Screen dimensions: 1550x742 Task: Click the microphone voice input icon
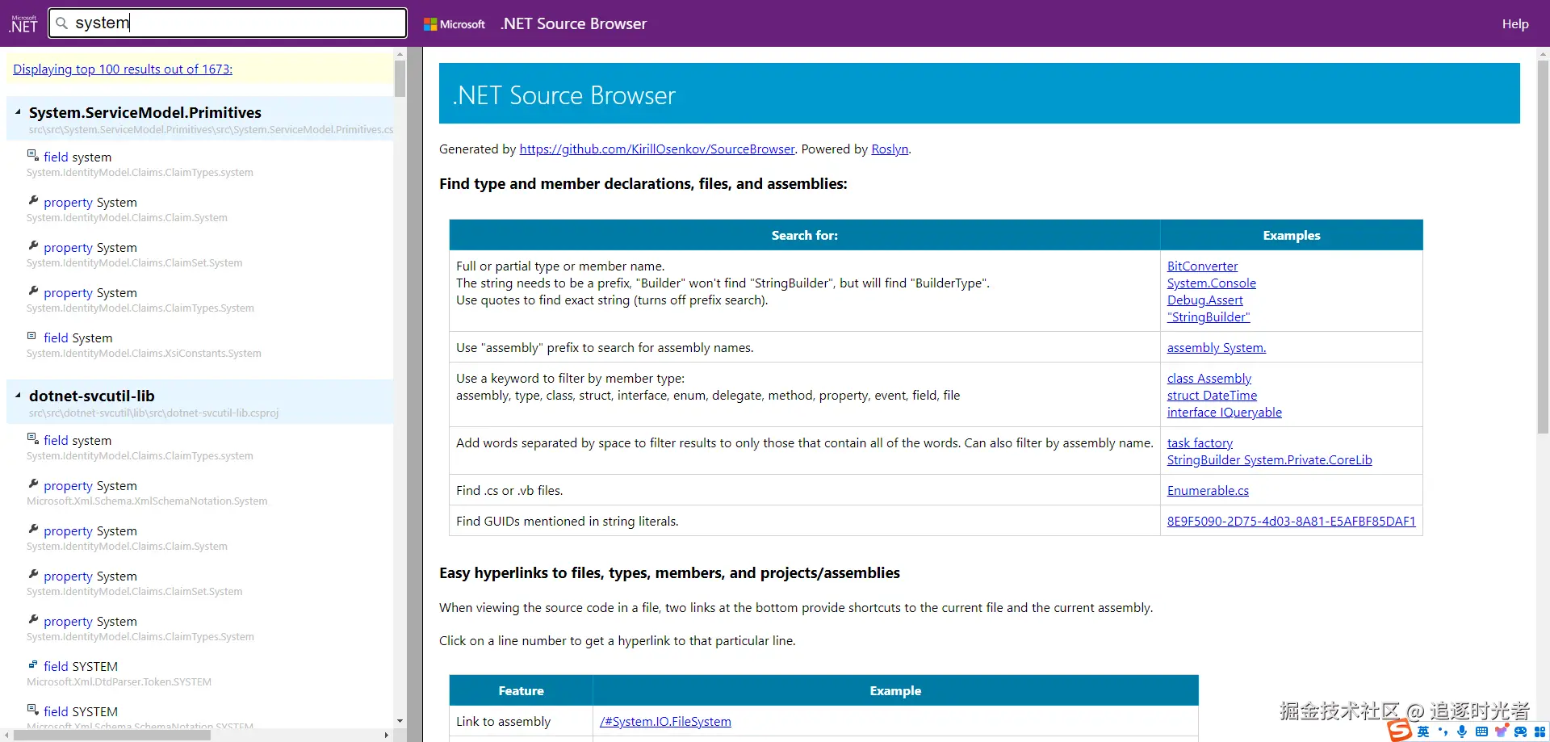(1462, 732)
